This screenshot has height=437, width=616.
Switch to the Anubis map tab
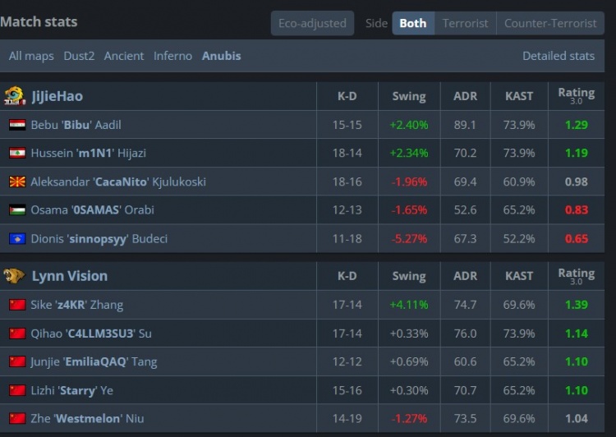pyautogui.click(x=221, y=56)
